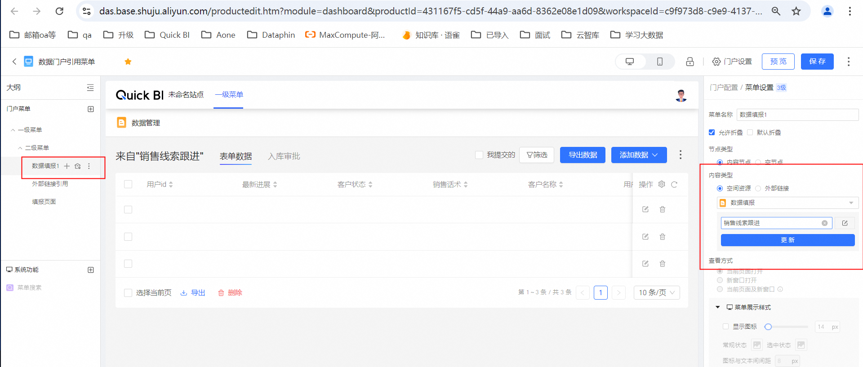Click the 更新 button
The width and height of the screenshot is (863, 367).
(x=787, y=240)
